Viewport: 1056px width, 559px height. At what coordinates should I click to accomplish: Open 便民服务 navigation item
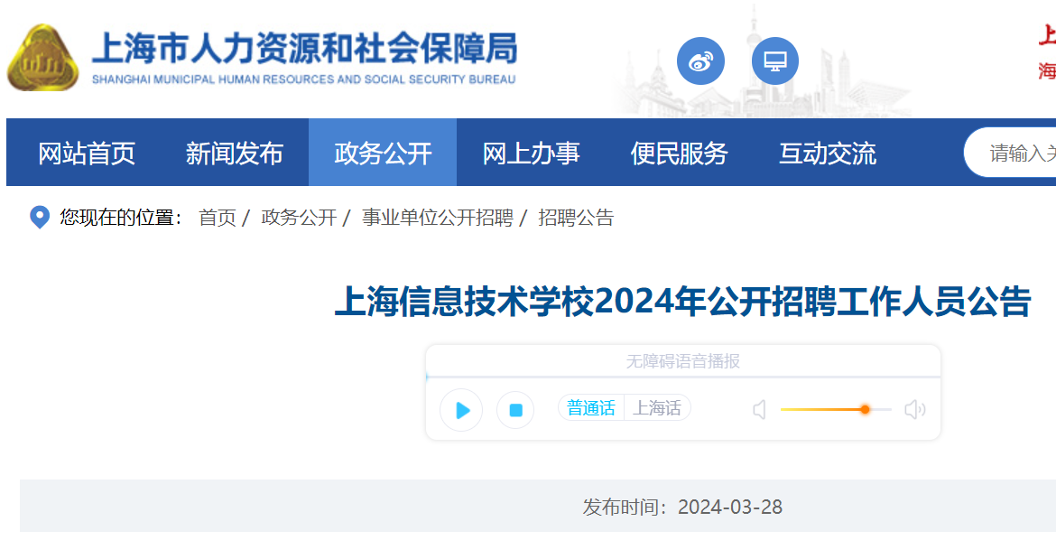[x=679, y=154]
